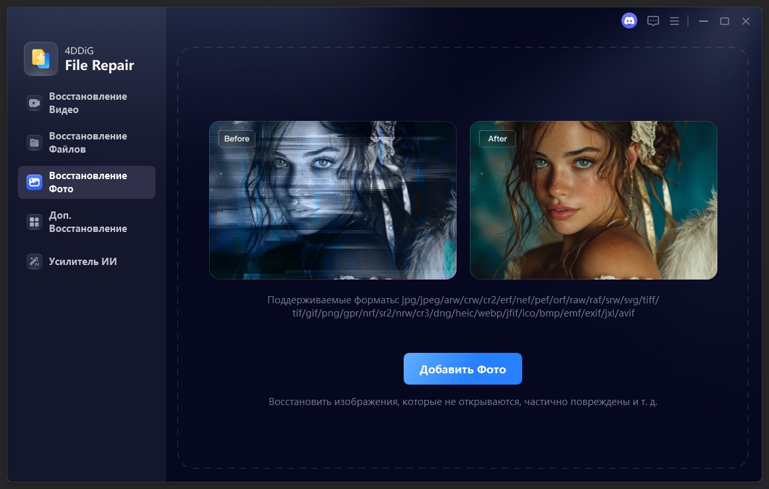Open the hamburger menu in title bar
Viewport: 769px width, 489px height.
coord(674,21)
